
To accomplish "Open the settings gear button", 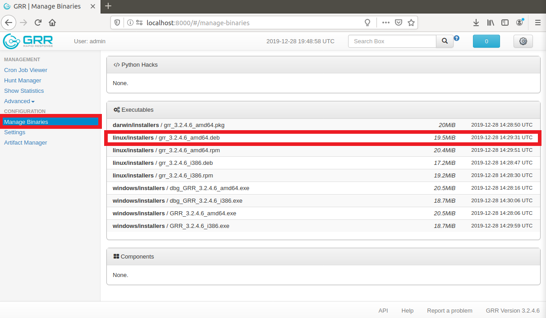I will pyautogui.click(x=523, y=41).
